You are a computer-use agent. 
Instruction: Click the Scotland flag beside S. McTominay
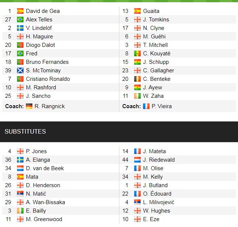pyautogui.click(x=20, y=70)
